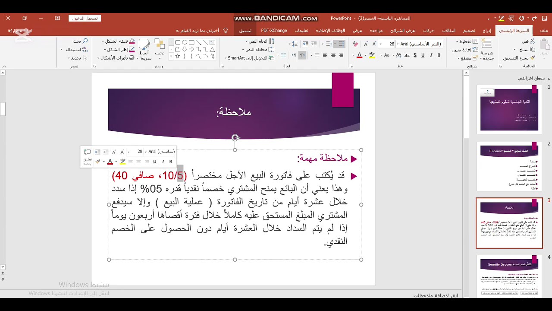Open the Section (مقطع) dropdown
Image resolution: width=552 pixels, height=311 pixels.
tap(469, 58)
